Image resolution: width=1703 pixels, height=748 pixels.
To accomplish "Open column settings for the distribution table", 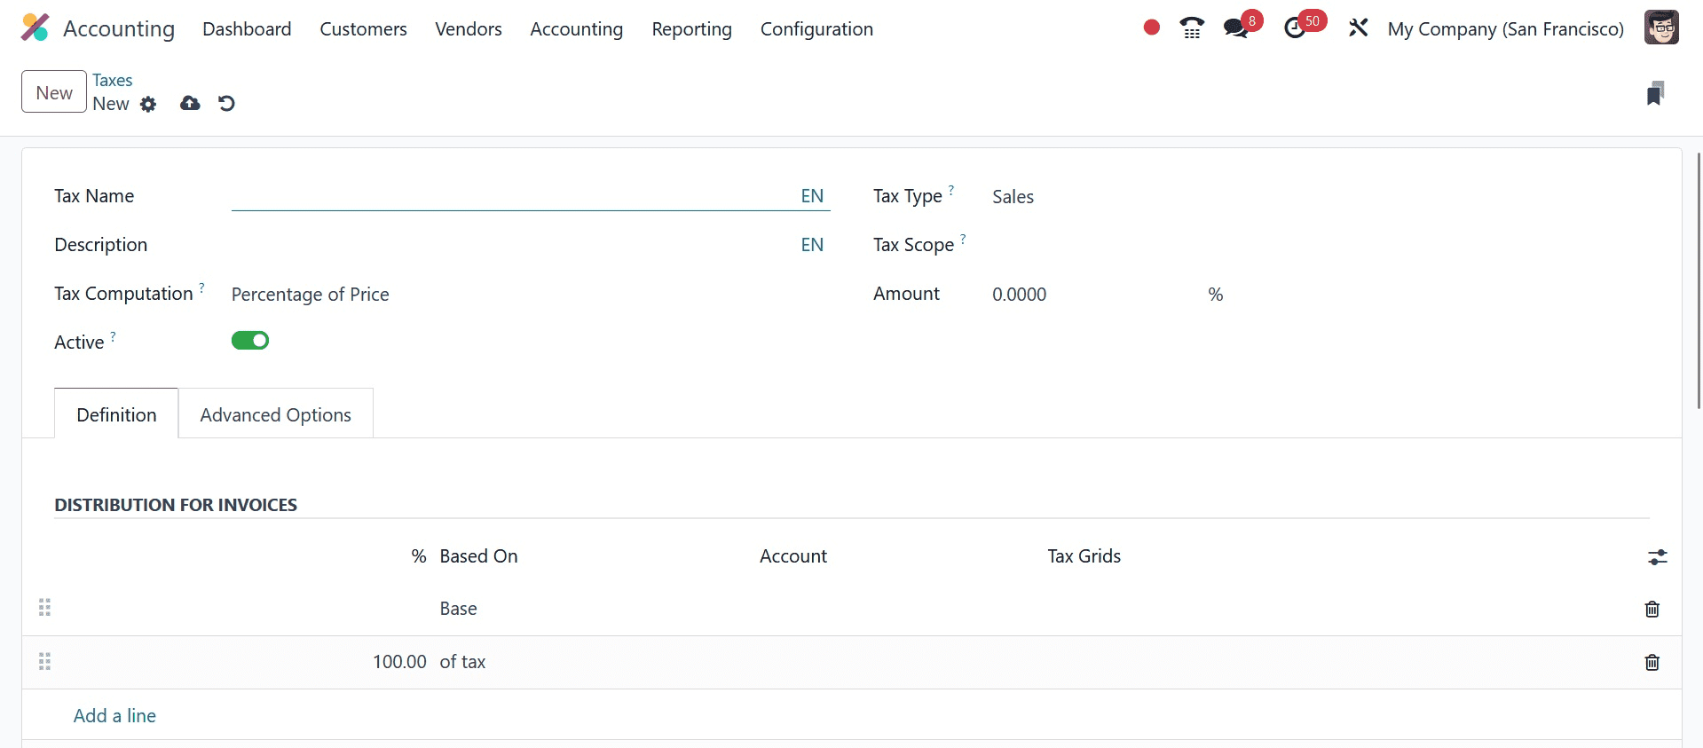I will pos(1657,557).
